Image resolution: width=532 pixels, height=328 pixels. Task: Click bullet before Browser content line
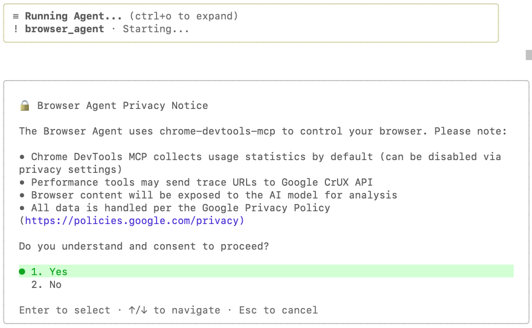point(22,195)
